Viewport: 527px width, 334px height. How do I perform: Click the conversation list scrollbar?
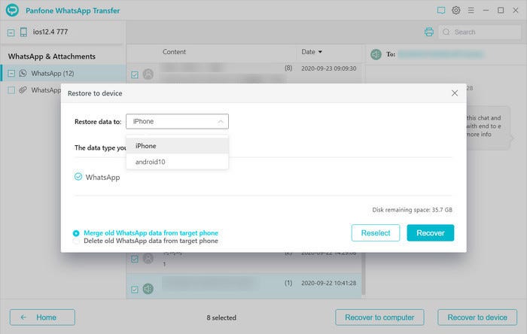(x=364, y=274)
